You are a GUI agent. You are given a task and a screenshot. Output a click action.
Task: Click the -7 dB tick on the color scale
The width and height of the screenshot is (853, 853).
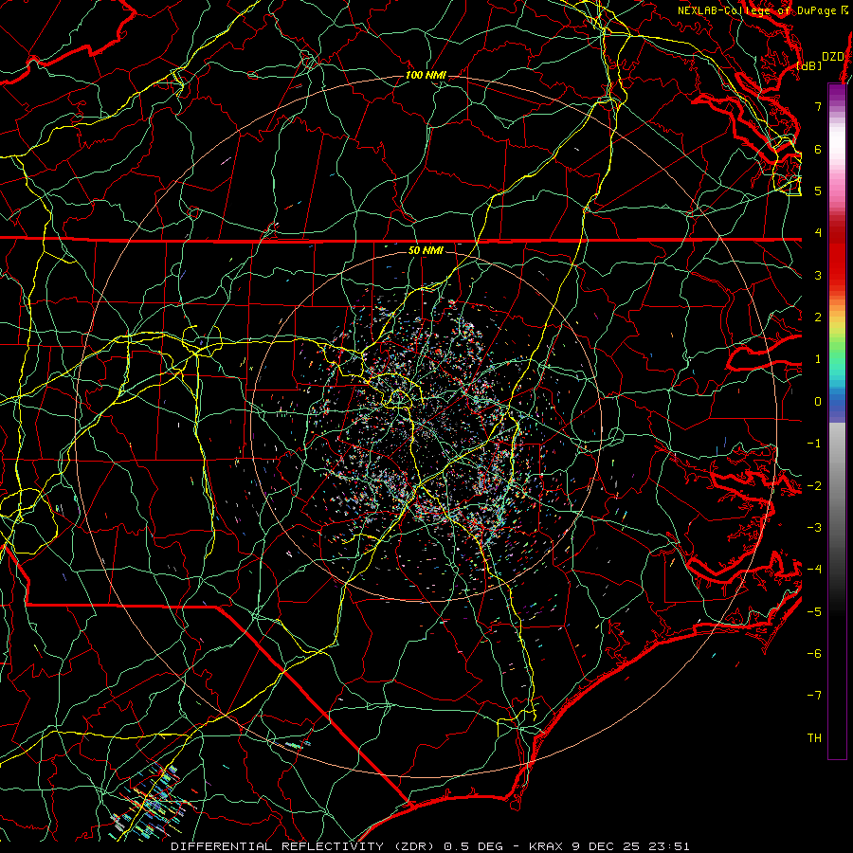tap(814, 696)
